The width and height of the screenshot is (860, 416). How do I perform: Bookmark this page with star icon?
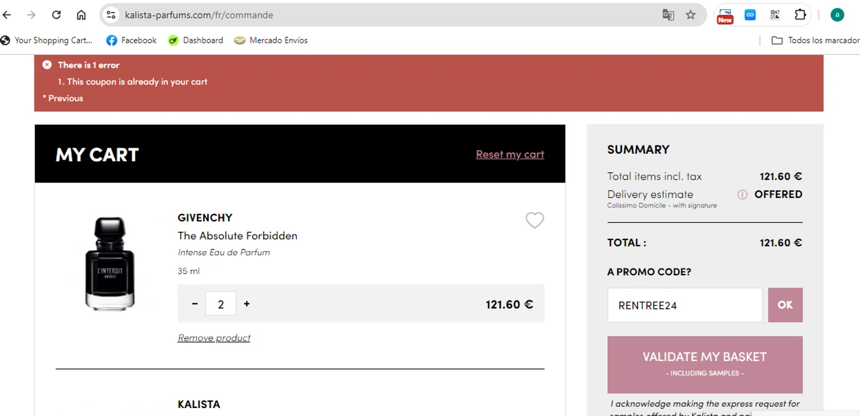click(691, 15)
